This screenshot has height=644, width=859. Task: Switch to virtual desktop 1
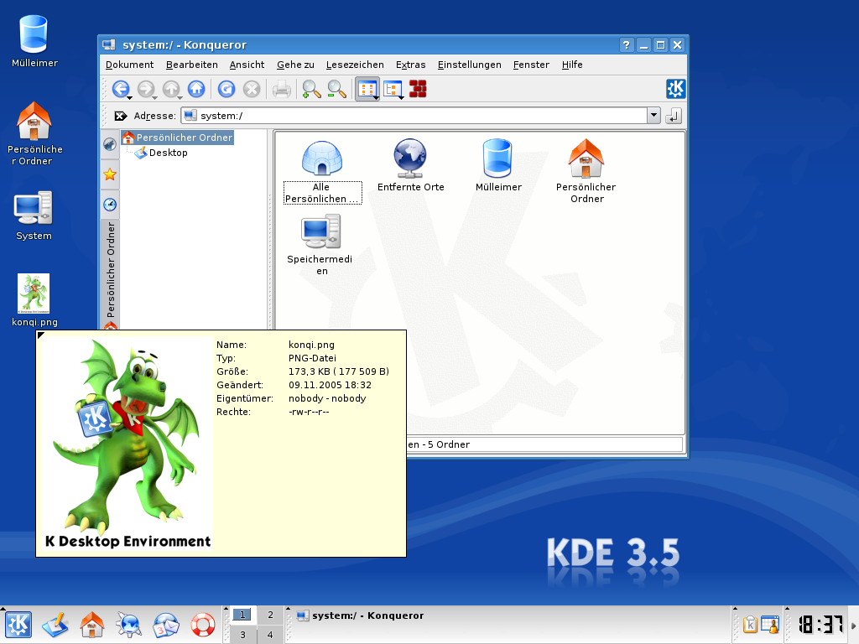click(242, 615)
